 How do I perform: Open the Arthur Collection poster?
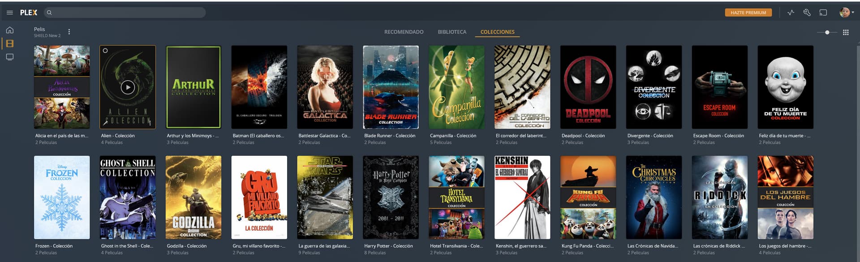point(193,87)
